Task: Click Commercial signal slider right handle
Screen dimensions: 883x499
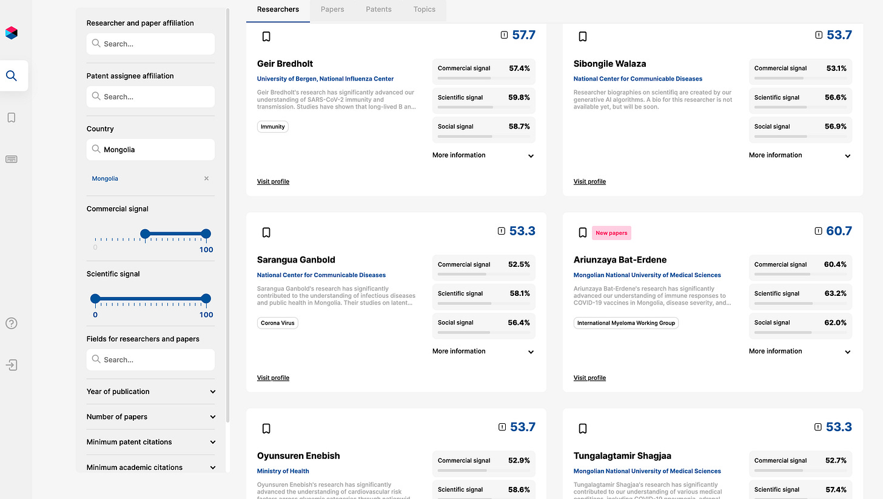Action: coord(206,233)
